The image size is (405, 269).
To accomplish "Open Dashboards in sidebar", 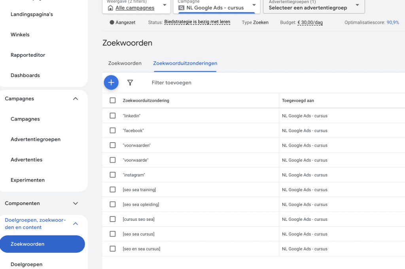I will click(x=25, y=75).
